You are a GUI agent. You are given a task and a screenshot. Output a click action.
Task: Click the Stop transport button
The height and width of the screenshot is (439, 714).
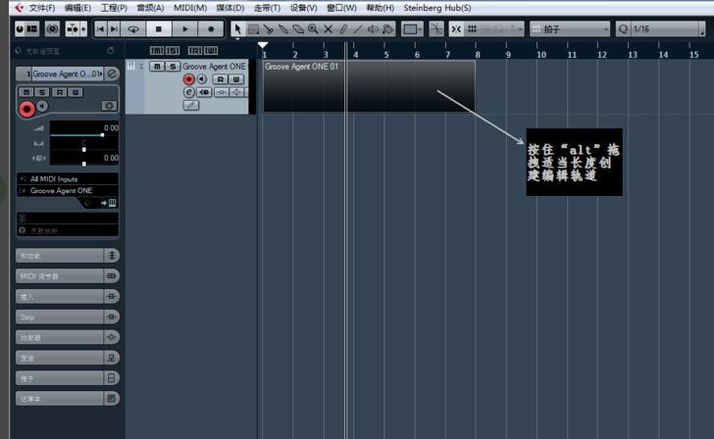(159, 29)
